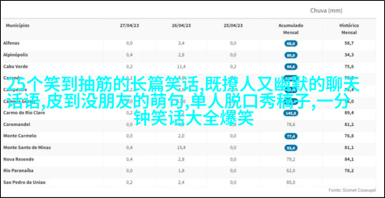385x198 pixels.
Task: Select the 25/04/23 column header
Action: pyautogui.click(x=233, y=25)
